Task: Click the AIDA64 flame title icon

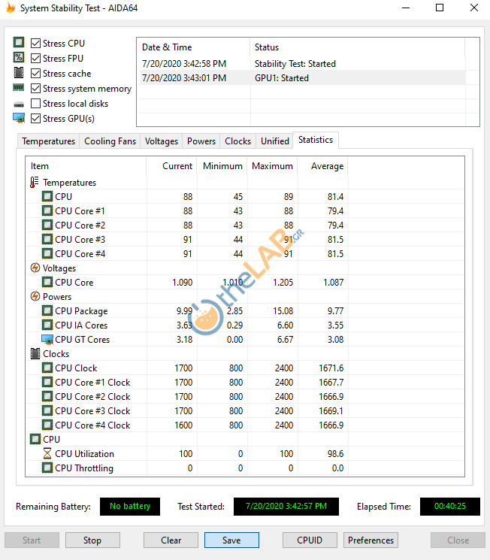Action: pos(11,8)
